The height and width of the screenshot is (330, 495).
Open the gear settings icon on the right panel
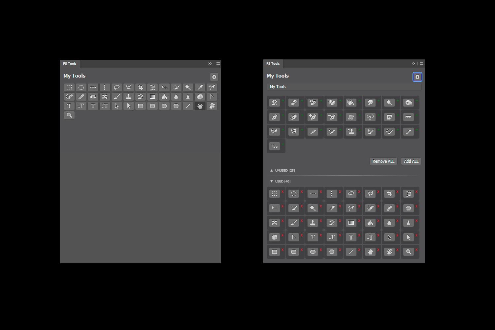pos(417,77)
